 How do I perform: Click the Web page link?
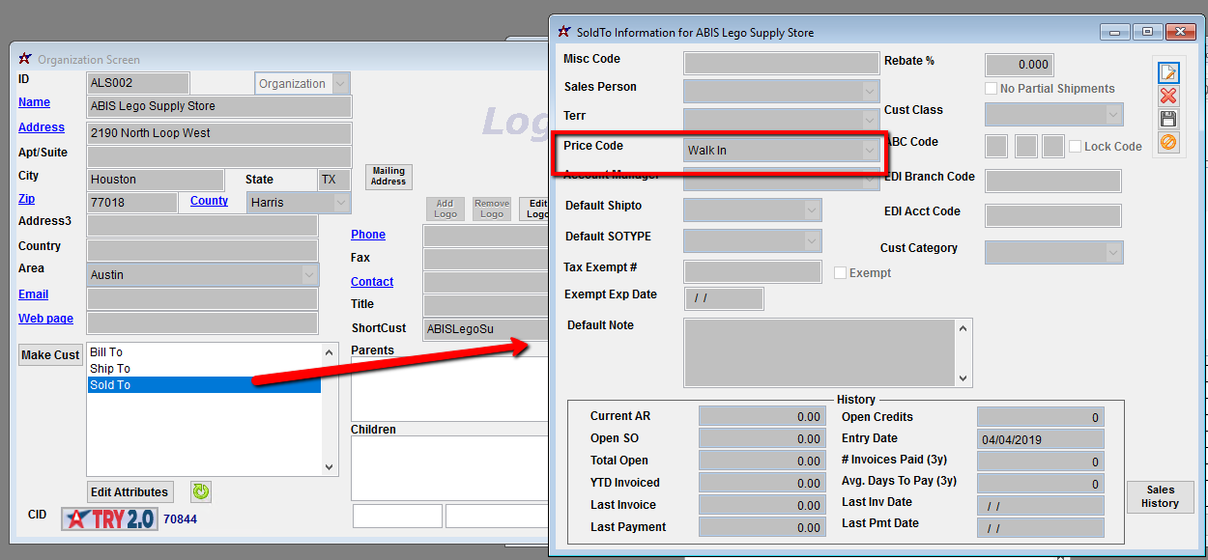pyautogui.click(x=45, y=319)
